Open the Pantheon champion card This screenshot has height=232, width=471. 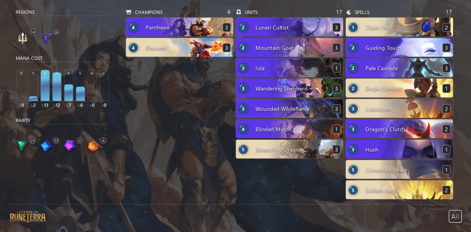tap(179, 28)
